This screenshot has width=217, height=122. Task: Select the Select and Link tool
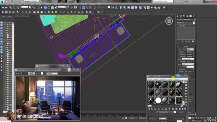tap(11, 7)
